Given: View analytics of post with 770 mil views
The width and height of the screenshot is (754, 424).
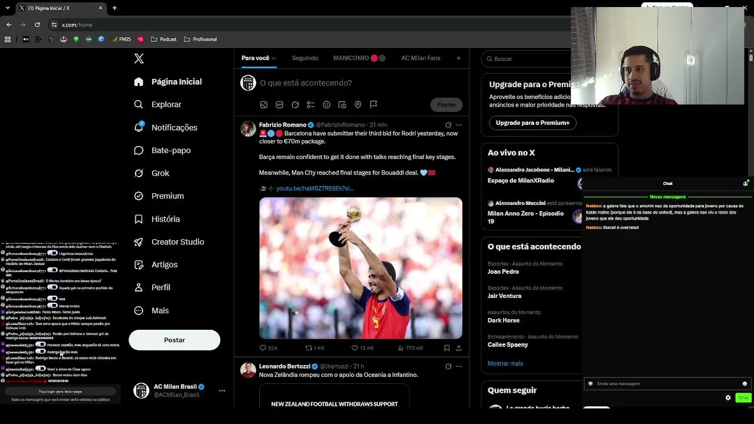Looking at the screenshot, I should click(x=410, y=348).
